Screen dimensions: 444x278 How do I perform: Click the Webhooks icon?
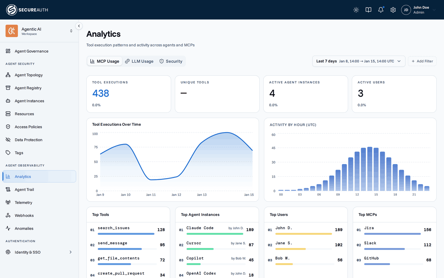[8, 215]
